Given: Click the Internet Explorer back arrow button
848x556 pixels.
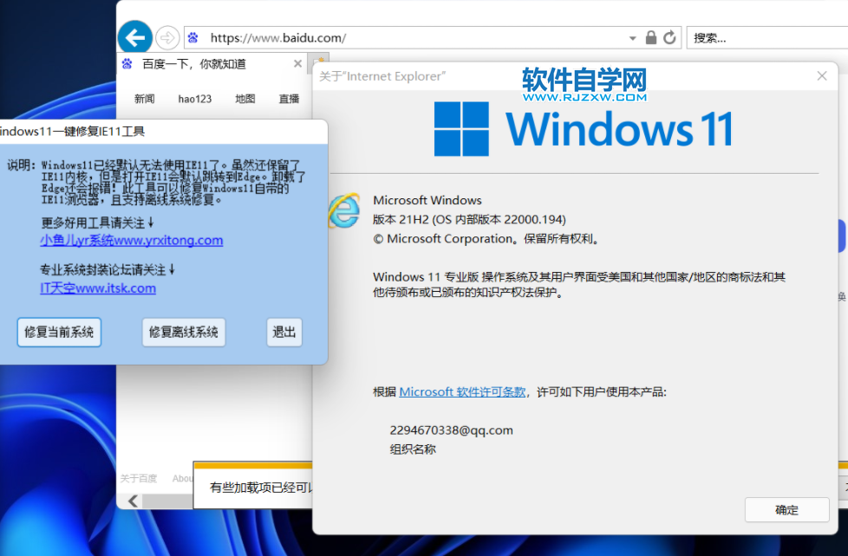Looking at the screenshot, I should [134, 38].
